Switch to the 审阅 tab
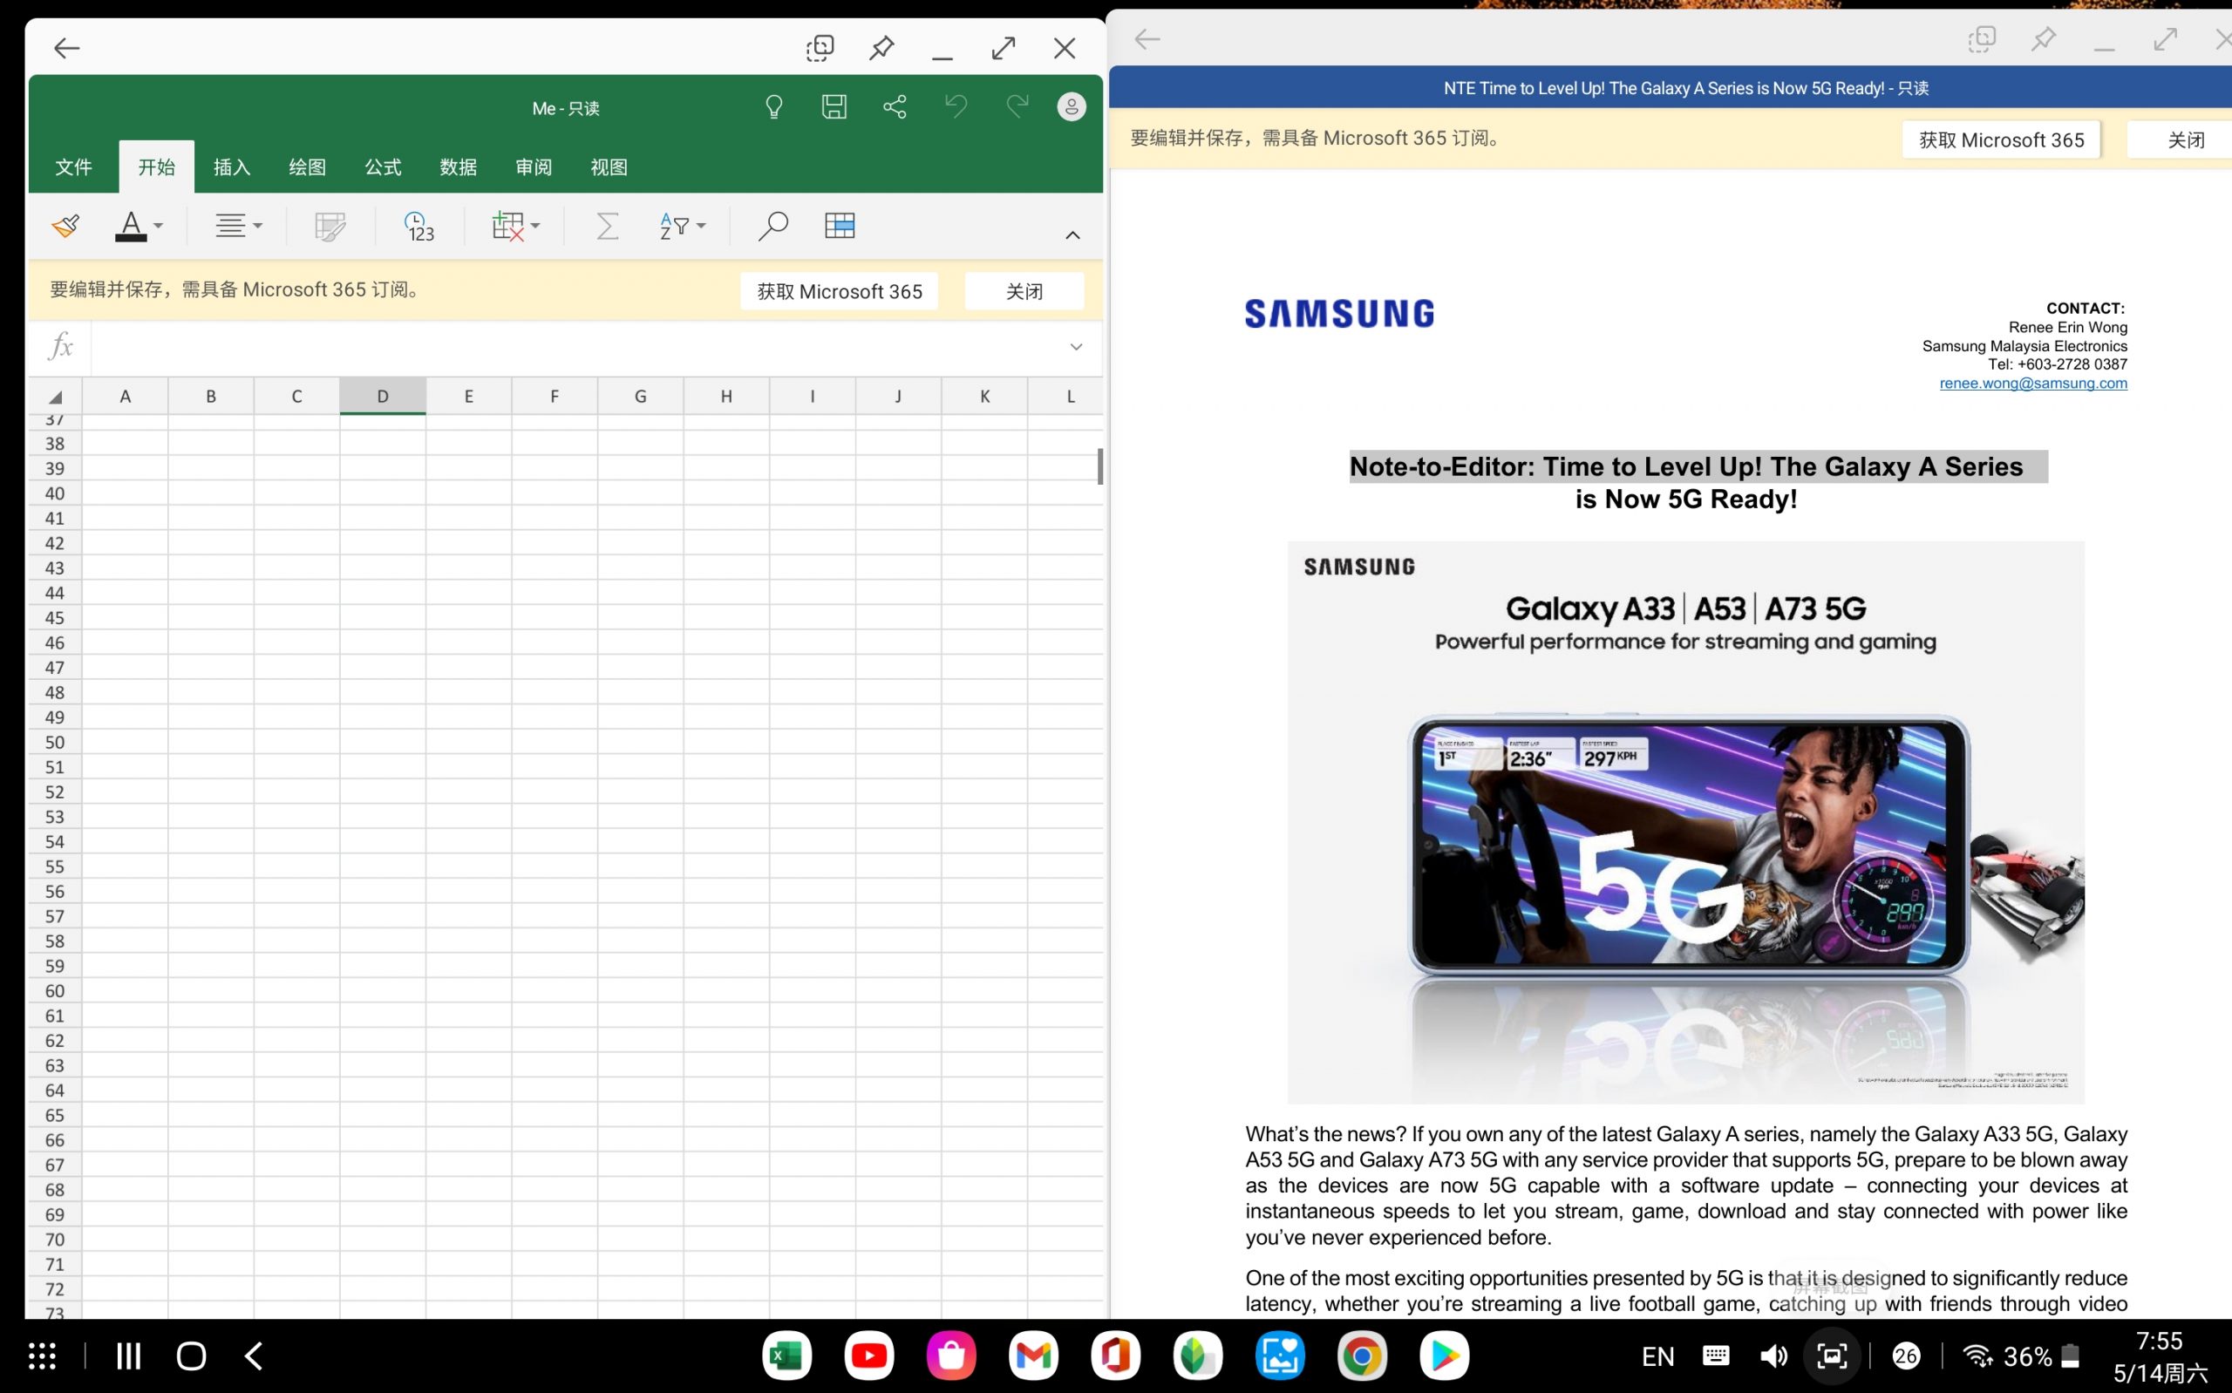This screenshot has height=1393, width=2232. coord(534,166)
